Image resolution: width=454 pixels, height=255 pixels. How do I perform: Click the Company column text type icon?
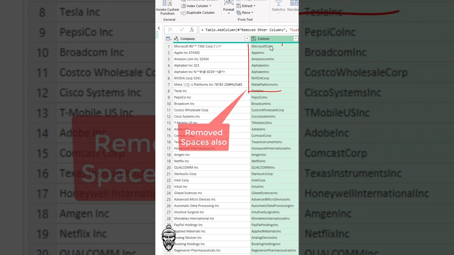click(176, 39)
